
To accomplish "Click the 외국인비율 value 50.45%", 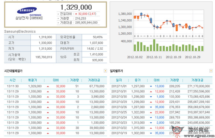I will coord(98,37).
